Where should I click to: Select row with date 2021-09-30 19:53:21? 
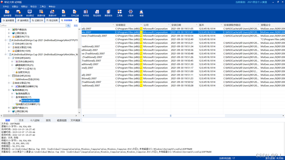pyautogui.click(x=183, y=43)
